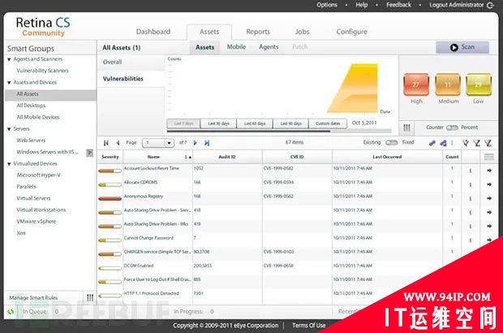Toggle the Existing / Fixed switch

point(392,143)
